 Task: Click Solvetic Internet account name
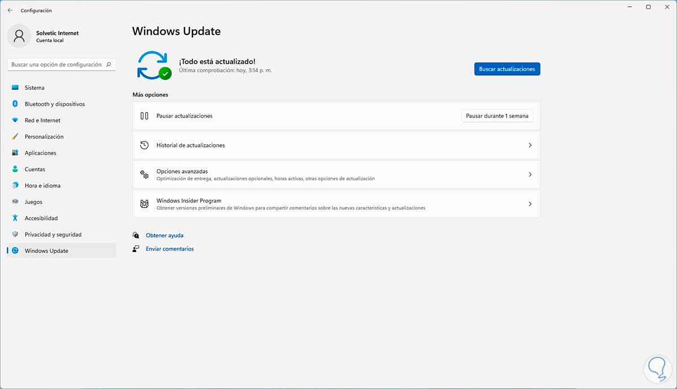click(58, 33)
